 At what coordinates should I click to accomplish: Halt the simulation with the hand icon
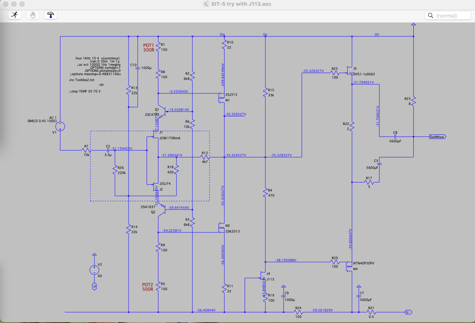coord(32,15)
